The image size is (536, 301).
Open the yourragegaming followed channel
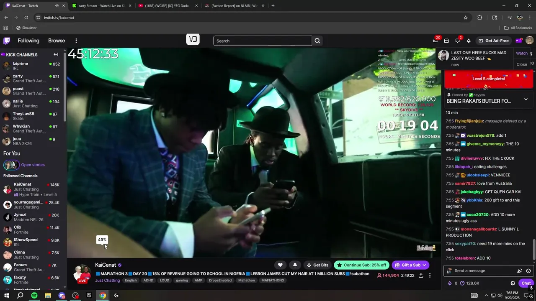pyautogui.click(x=32, y=204)
